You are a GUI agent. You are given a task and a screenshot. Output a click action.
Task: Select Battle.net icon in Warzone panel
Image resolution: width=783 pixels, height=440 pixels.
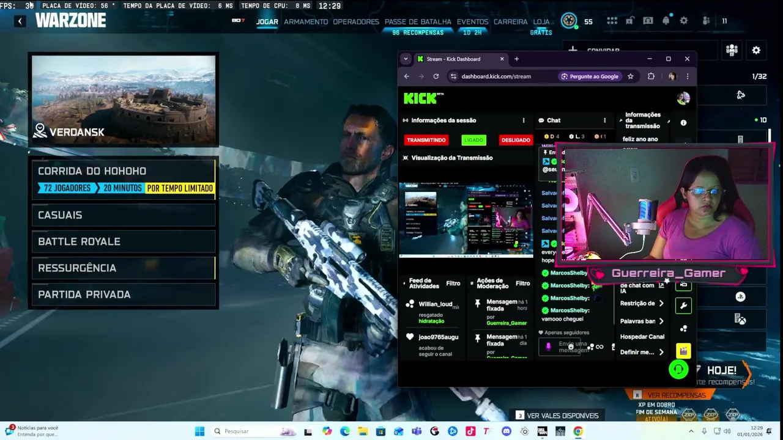pos(741,95)
